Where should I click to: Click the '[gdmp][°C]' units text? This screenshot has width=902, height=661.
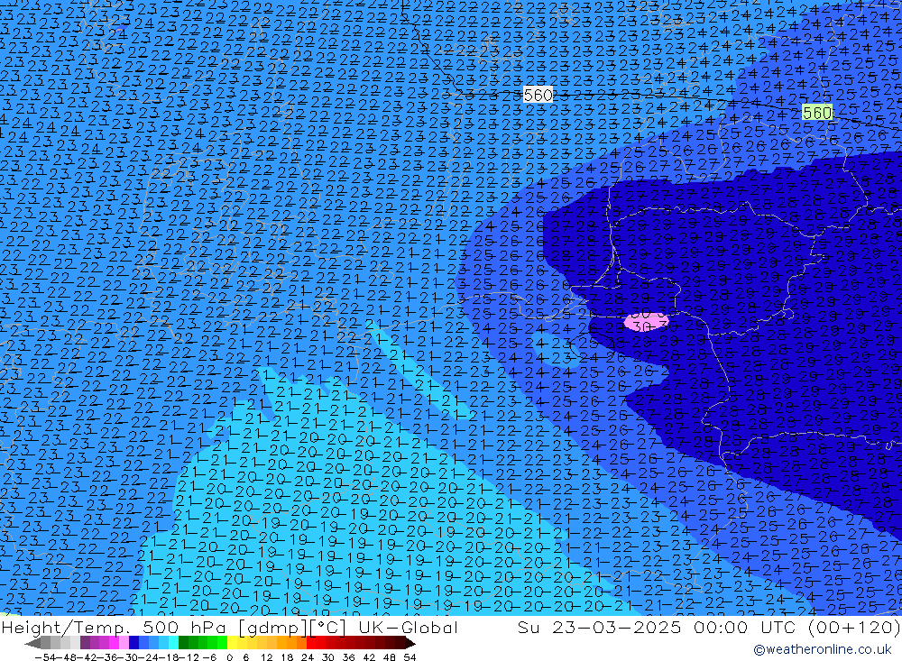291,627
